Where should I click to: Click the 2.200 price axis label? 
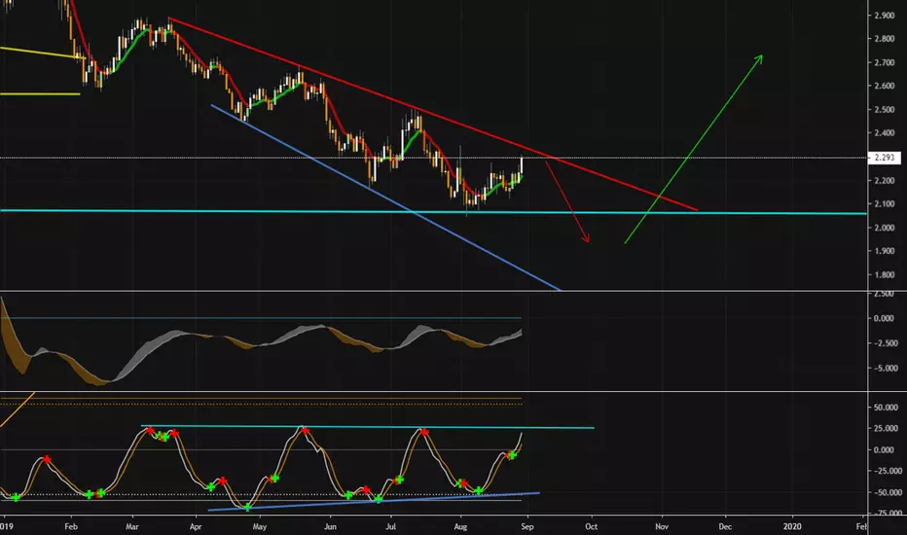click(885, 181)
